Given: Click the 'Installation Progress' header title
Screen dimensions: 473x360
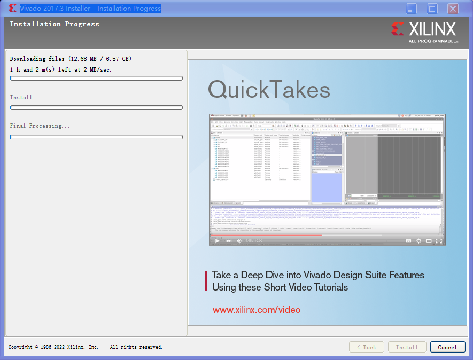Looking at the screenshot, I should [55, 24].
